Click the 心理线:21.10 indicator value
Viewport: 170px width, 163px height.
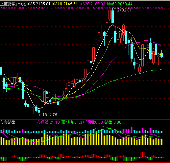(x=48, y=122)
